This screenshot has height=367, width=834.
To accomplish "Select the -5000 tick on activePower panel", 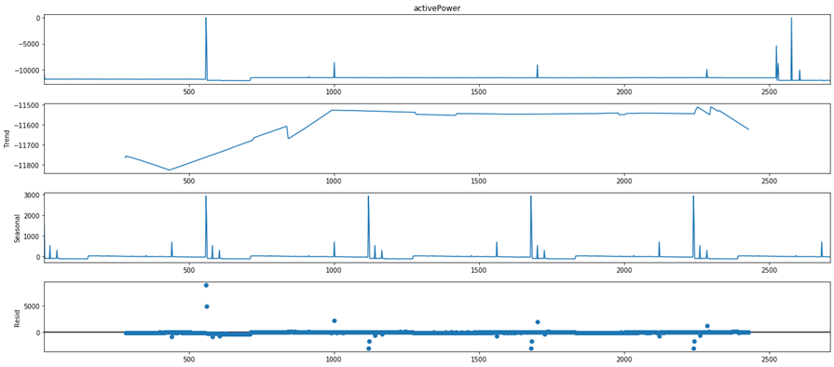I will (30, 44).
